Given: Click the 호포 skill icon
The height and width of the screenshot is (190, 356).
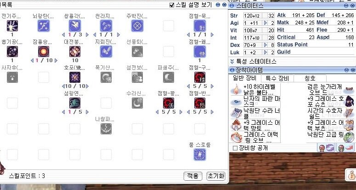Looking at the screenshot, I should click(x=75, y=77).
